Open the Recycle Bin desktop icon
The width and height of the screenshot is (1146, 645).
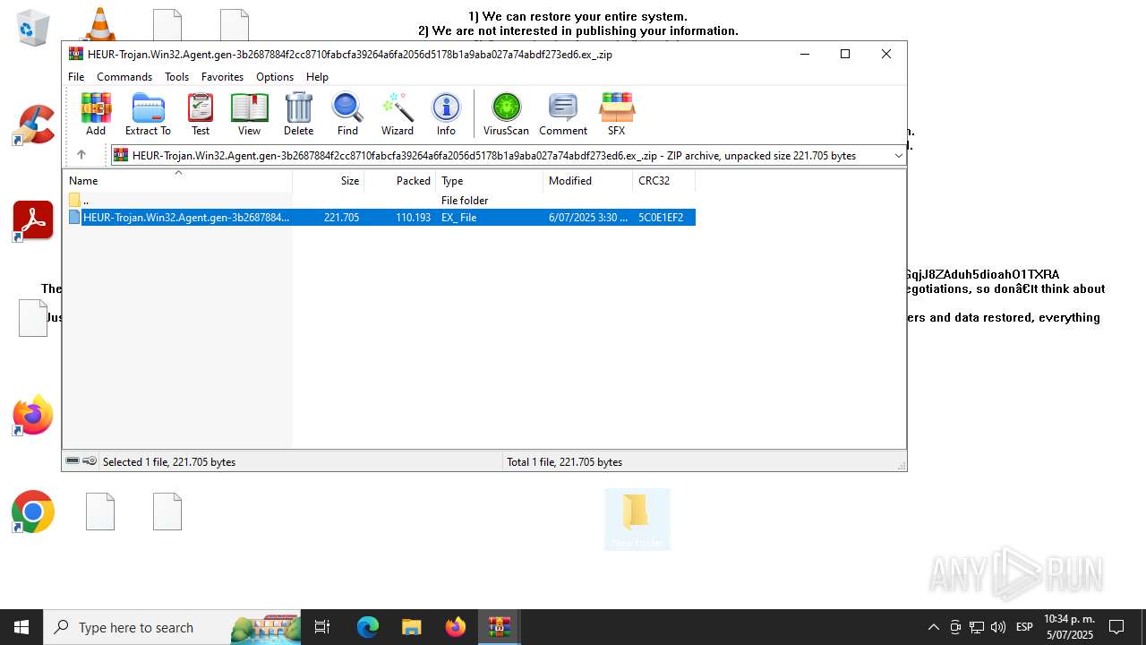(x=33, y=28)
